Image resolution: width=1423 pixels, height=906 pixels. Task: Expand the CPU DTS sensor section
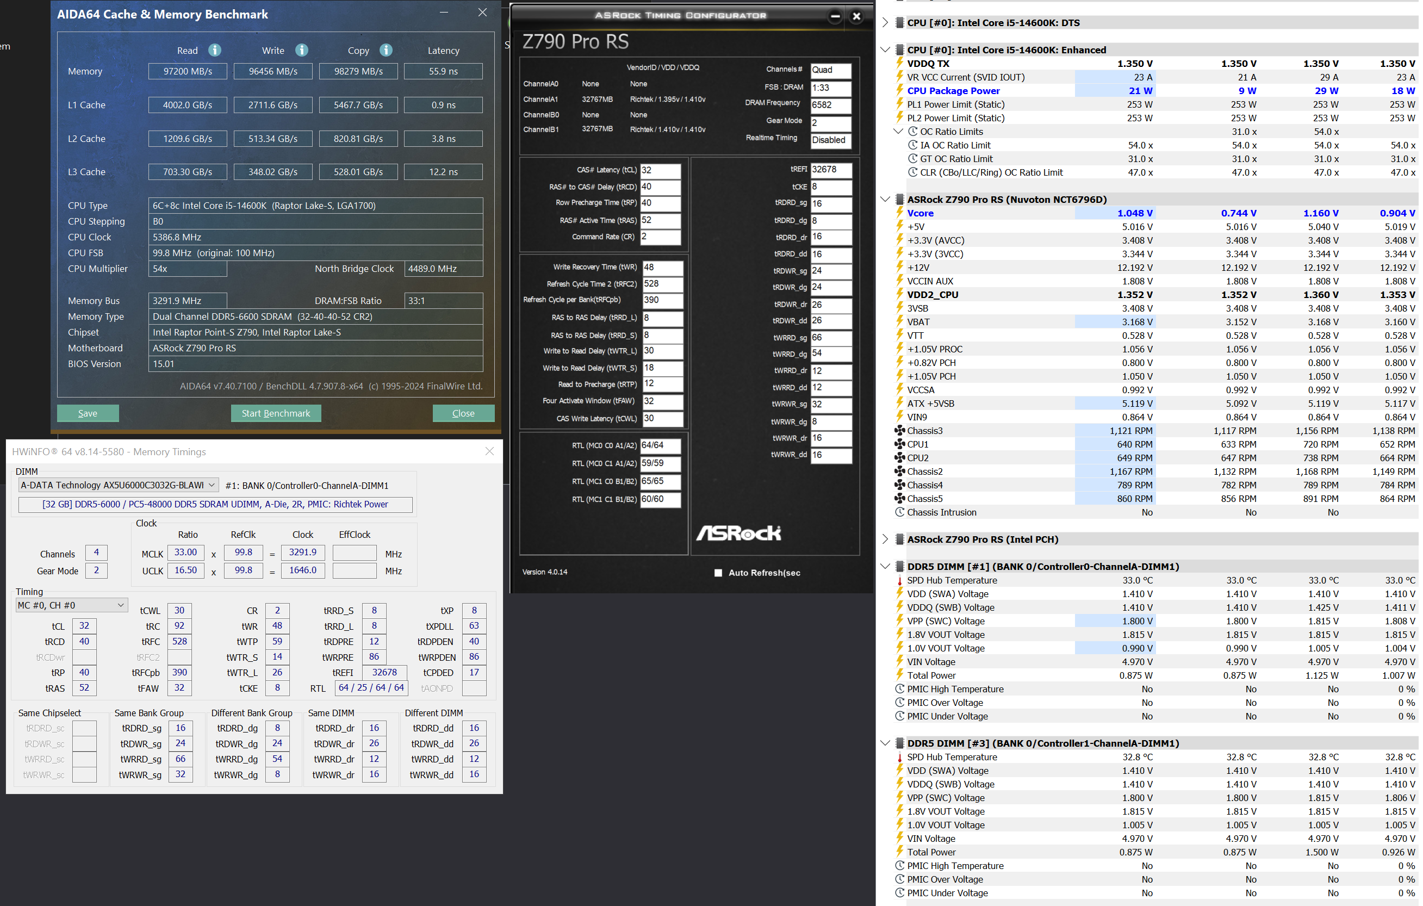[885, 22]
